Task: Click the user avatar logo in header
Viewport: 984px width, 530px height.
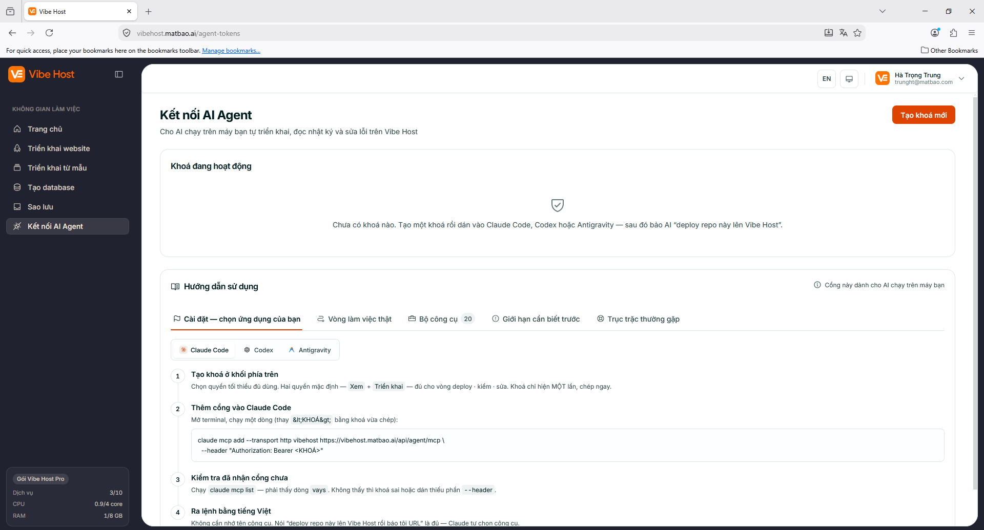Action: [x=883, y=78]
